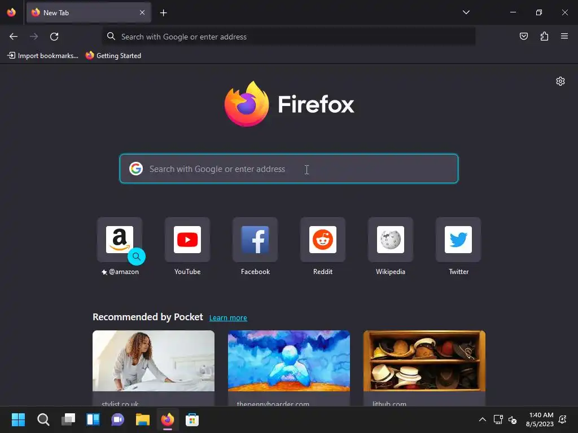Click the address bar search field
The width and height of the screenshot is (578, 433).
(288, 37)
